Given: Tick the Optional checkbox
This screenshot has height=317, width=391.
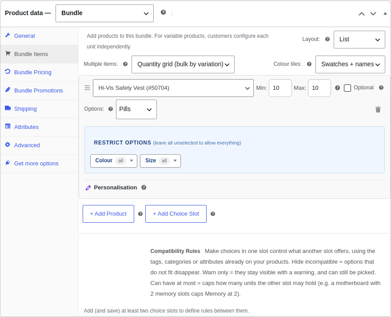Looking at the screenshot, I should click(347, 88).
